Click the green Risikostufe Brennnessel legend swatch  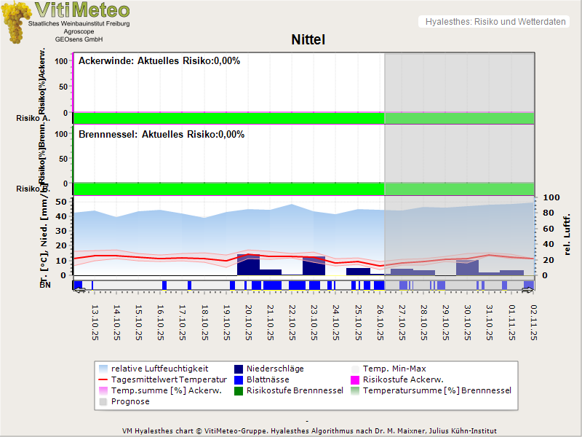(238, 390)
